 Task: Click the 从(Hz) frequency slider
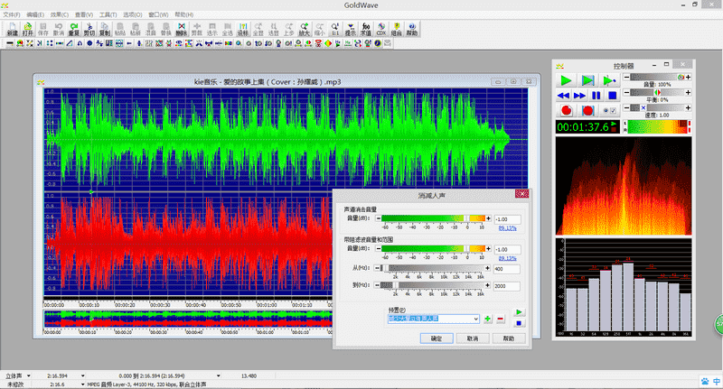click(x=434, y=268)
